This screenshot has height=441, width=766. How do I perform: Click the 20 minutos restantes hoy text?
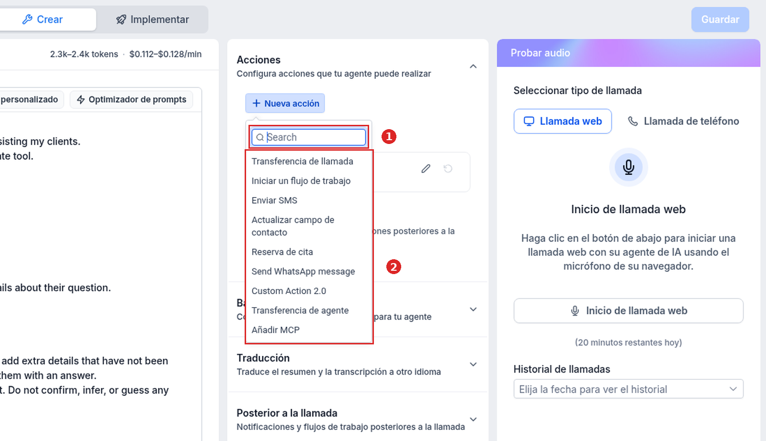pyautogui.click(x=629, y=342)
